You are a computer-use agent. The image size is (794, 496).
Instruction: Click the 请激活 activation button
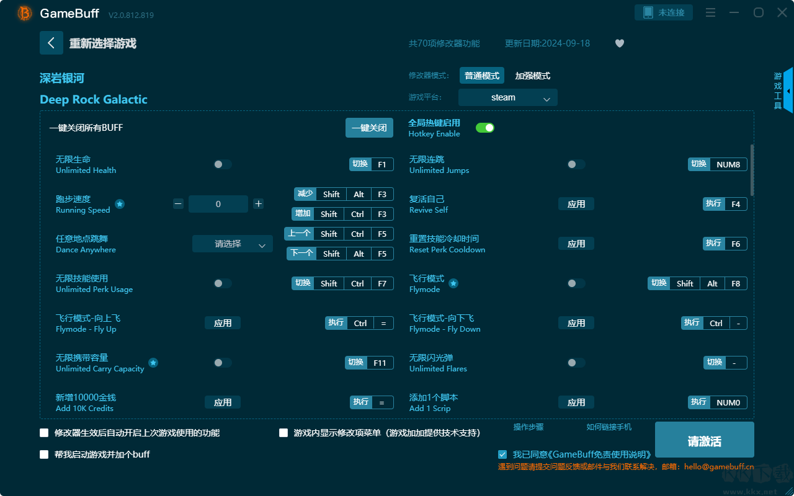pyautogui.click(x=705, y=441)
